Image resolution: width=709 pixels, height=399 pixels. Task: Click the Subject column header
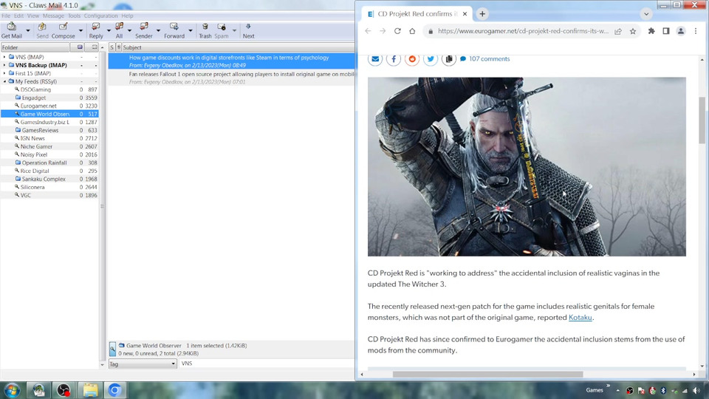[238, 47]
